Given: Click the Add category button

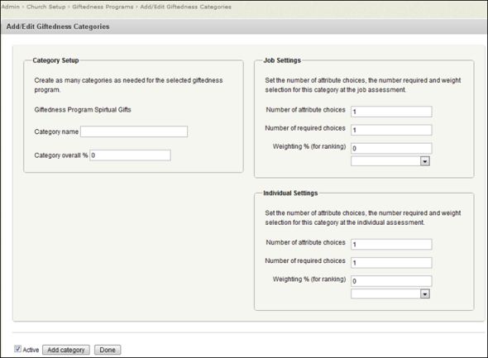Looking at the screenshot, I should (x=66, y=350).
